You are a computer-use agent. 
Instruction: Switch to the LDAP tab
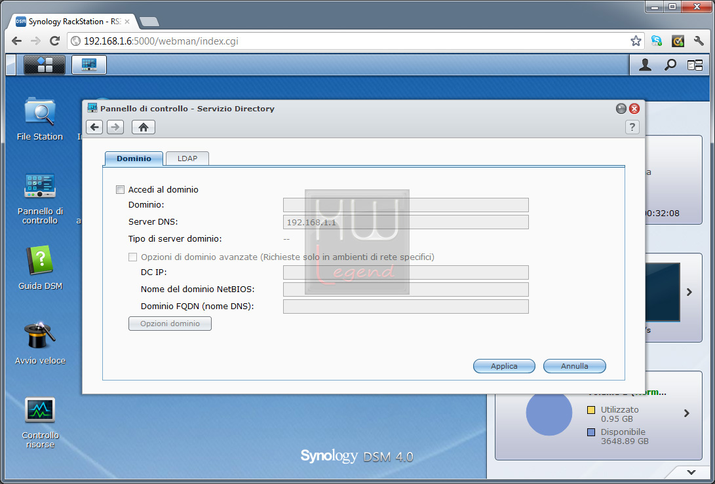(x=187, y=158)
